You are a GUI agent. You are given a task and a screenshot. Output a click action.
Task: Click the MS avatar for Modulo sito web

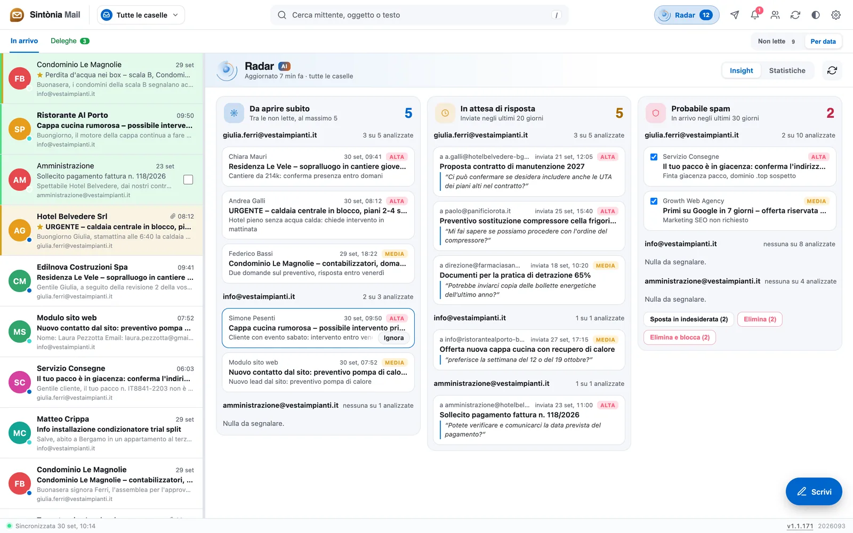[x=20, y=332]
